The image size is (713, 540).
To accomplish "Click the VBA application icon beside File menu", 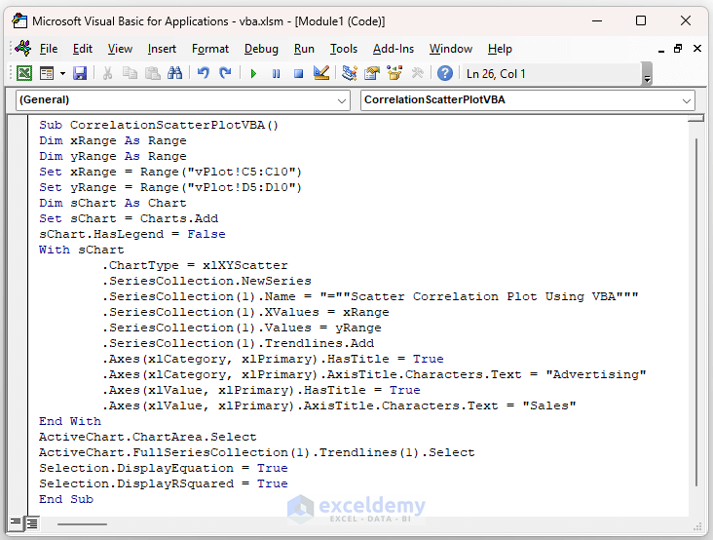I will tap(22, 48).
